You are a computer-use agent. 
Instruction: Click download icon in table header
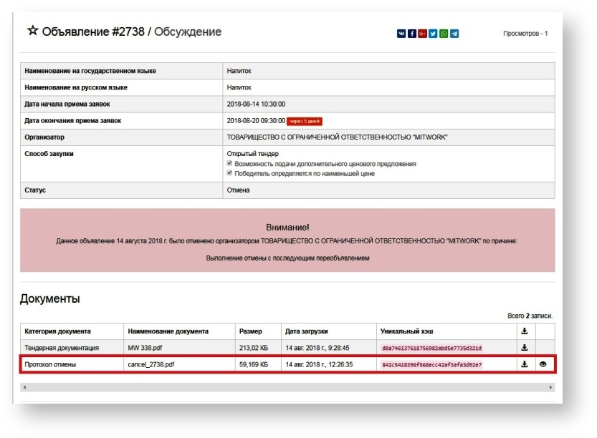(x=525, y=331)
